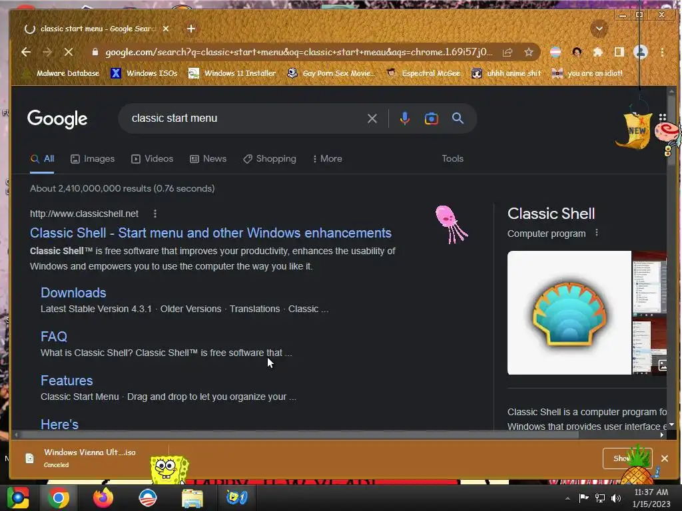Screen dimensions: 682x511
Task: Stop loading the page with X button
Action: point(69,52)
